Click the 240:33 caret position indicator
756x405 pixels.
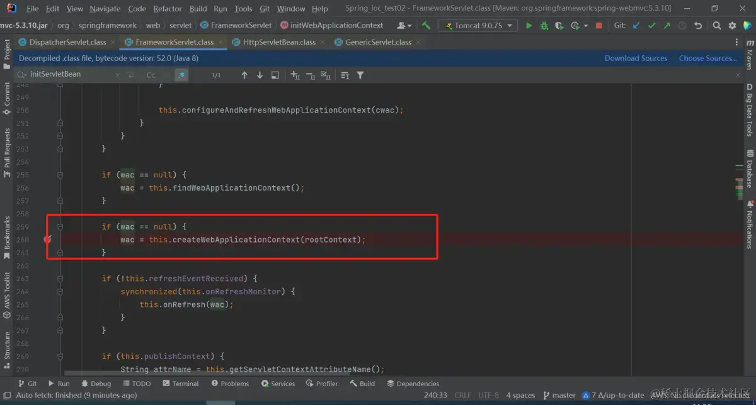(435, 396)
